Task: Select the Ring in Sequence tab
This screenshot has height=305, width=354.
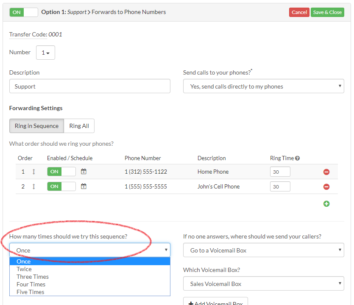Action: click(x=36, y=126)
